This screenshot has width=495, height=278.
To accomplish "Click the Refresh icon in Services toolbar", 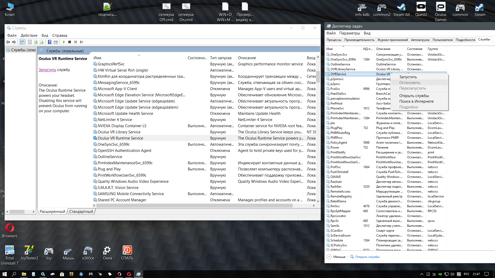I will 36,42.
